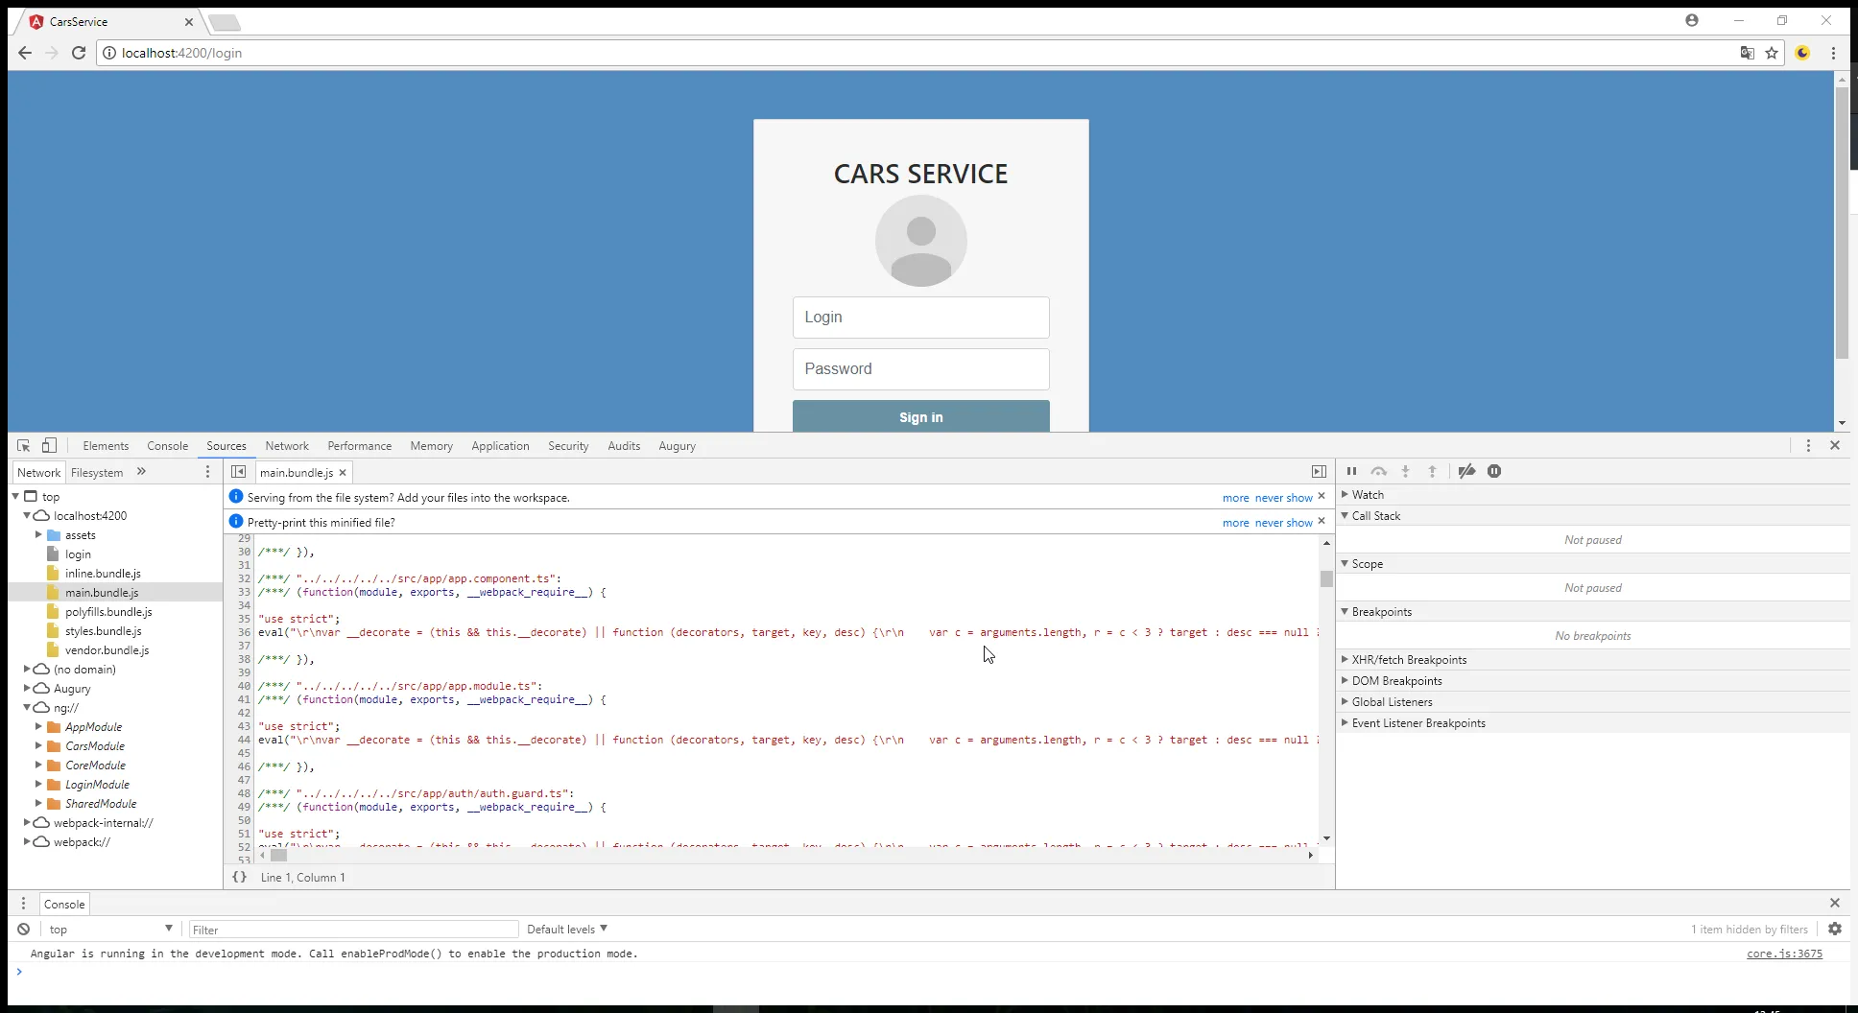Screen dimensions: 1858x1013
Task: Click the page vertical scrollbar thumb
Action: click(x=1842, y=225)
